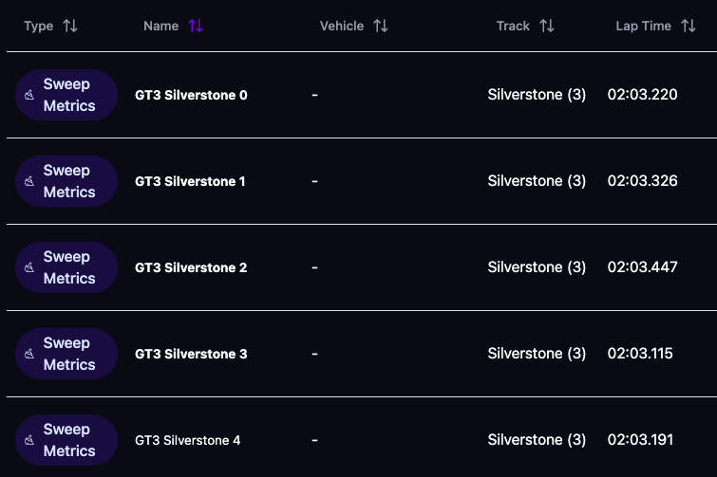Sort table by Type column arrows
The image size is (717, 477).
click(70, 26)
